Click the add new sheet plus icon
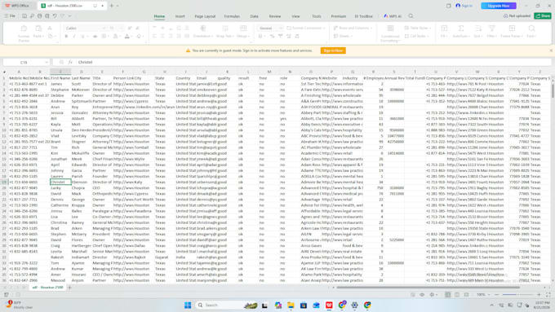Viewport: 555px width, 312px height. pos(69,288)
